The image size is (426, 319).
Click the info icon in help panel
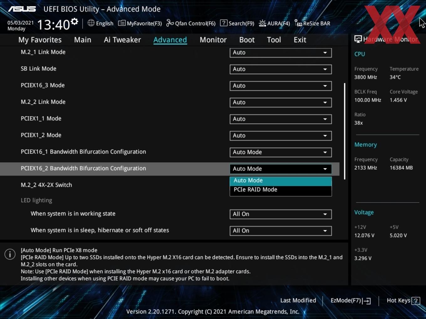[x=10, y=254]
